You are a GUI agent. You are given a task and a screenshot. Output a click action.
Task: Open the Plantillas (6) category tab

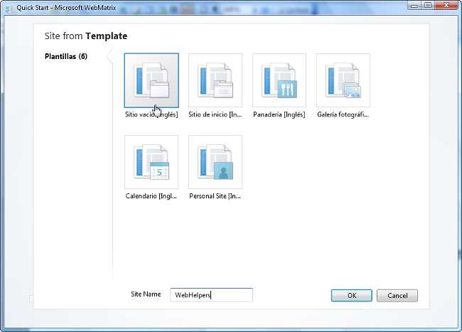[66, 57]
